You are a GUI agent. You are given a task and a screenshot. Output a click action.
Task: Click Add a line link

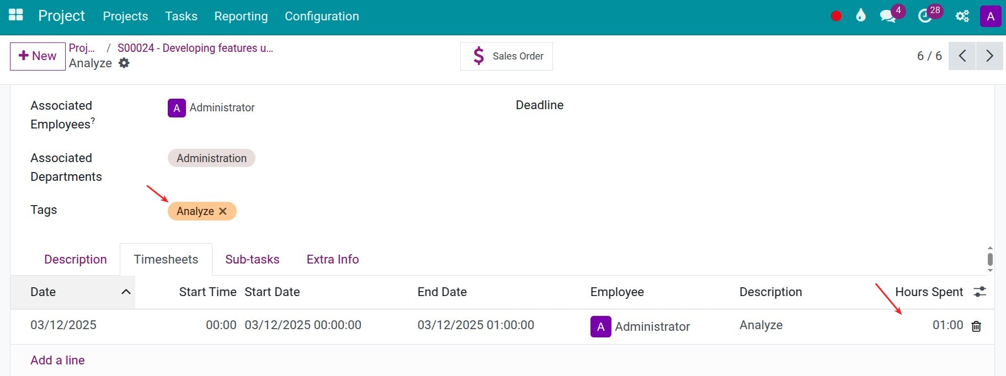pyautogui.click(x=57, y=360)
